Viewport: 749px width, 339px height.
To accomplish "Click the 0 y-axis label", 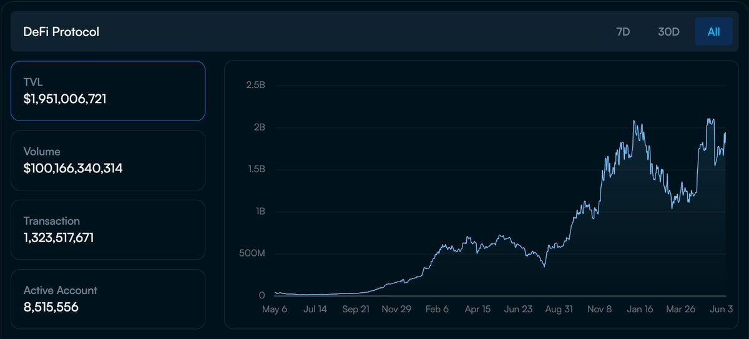I will point(262,295).
